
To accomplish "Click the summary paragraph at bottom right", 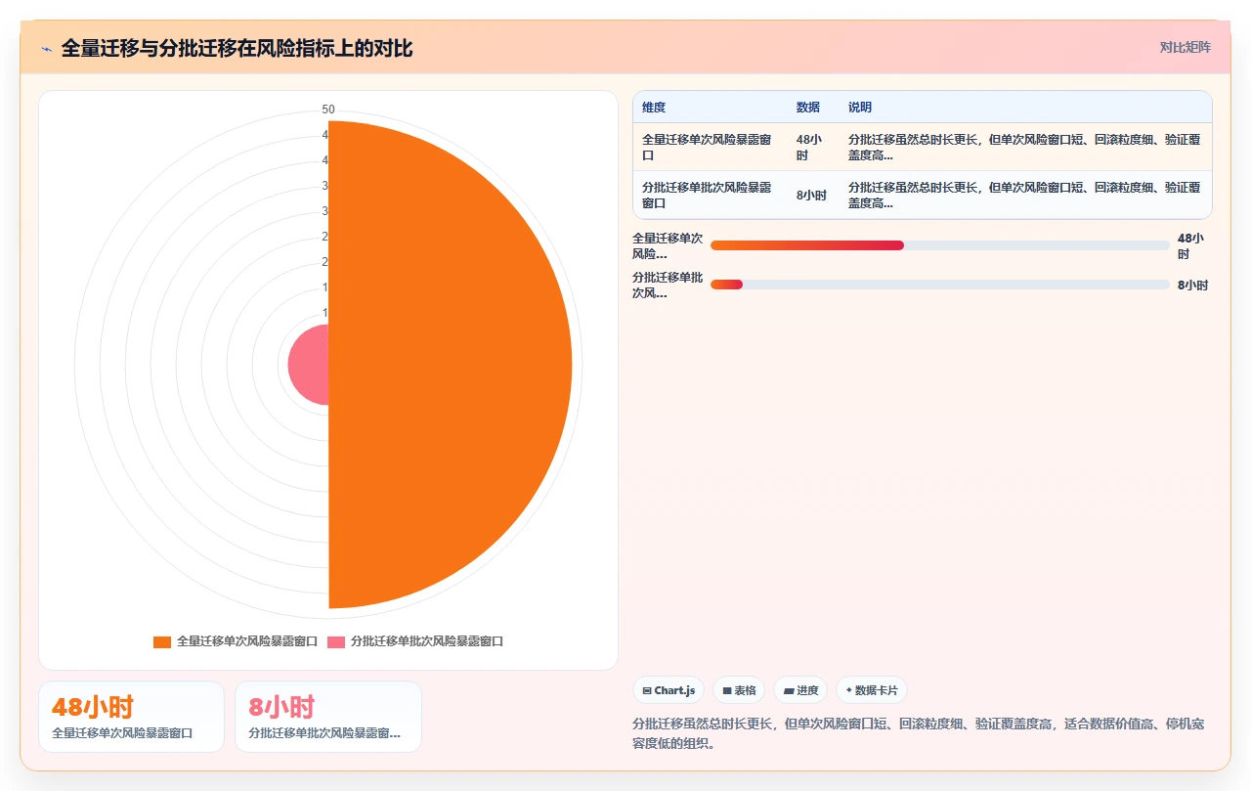I will (919, 733).
